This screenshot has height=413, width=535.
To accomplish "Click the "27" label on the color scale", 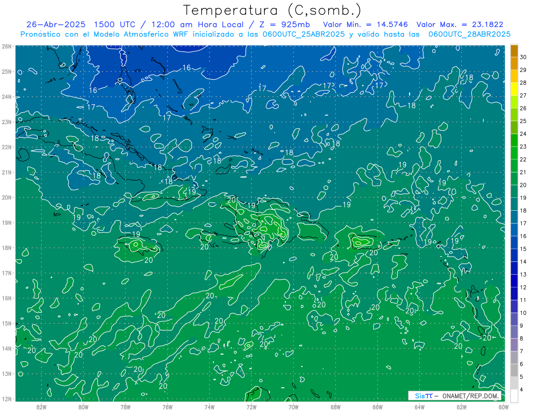I will (523, 95).
